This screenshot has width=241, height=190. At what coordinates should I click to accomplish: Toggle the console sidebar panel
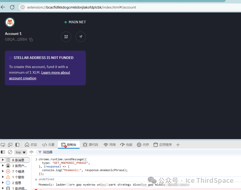3,152
